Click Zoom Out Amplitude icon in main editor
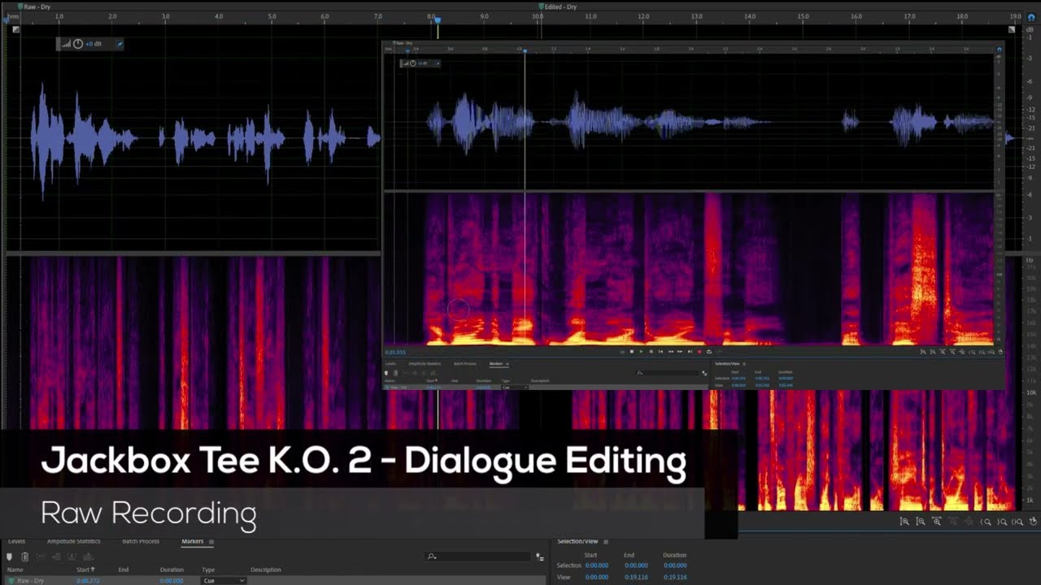Viewport: 1041px width, 585px height. (921, 522)
